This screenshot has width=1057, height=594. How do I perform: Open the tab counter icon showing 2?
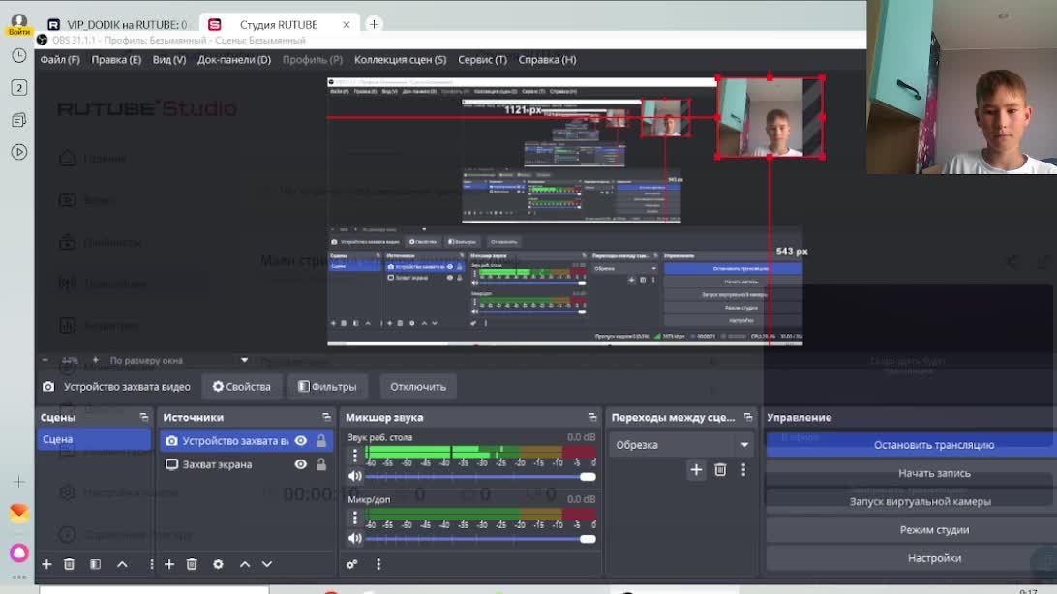(19, 87)
